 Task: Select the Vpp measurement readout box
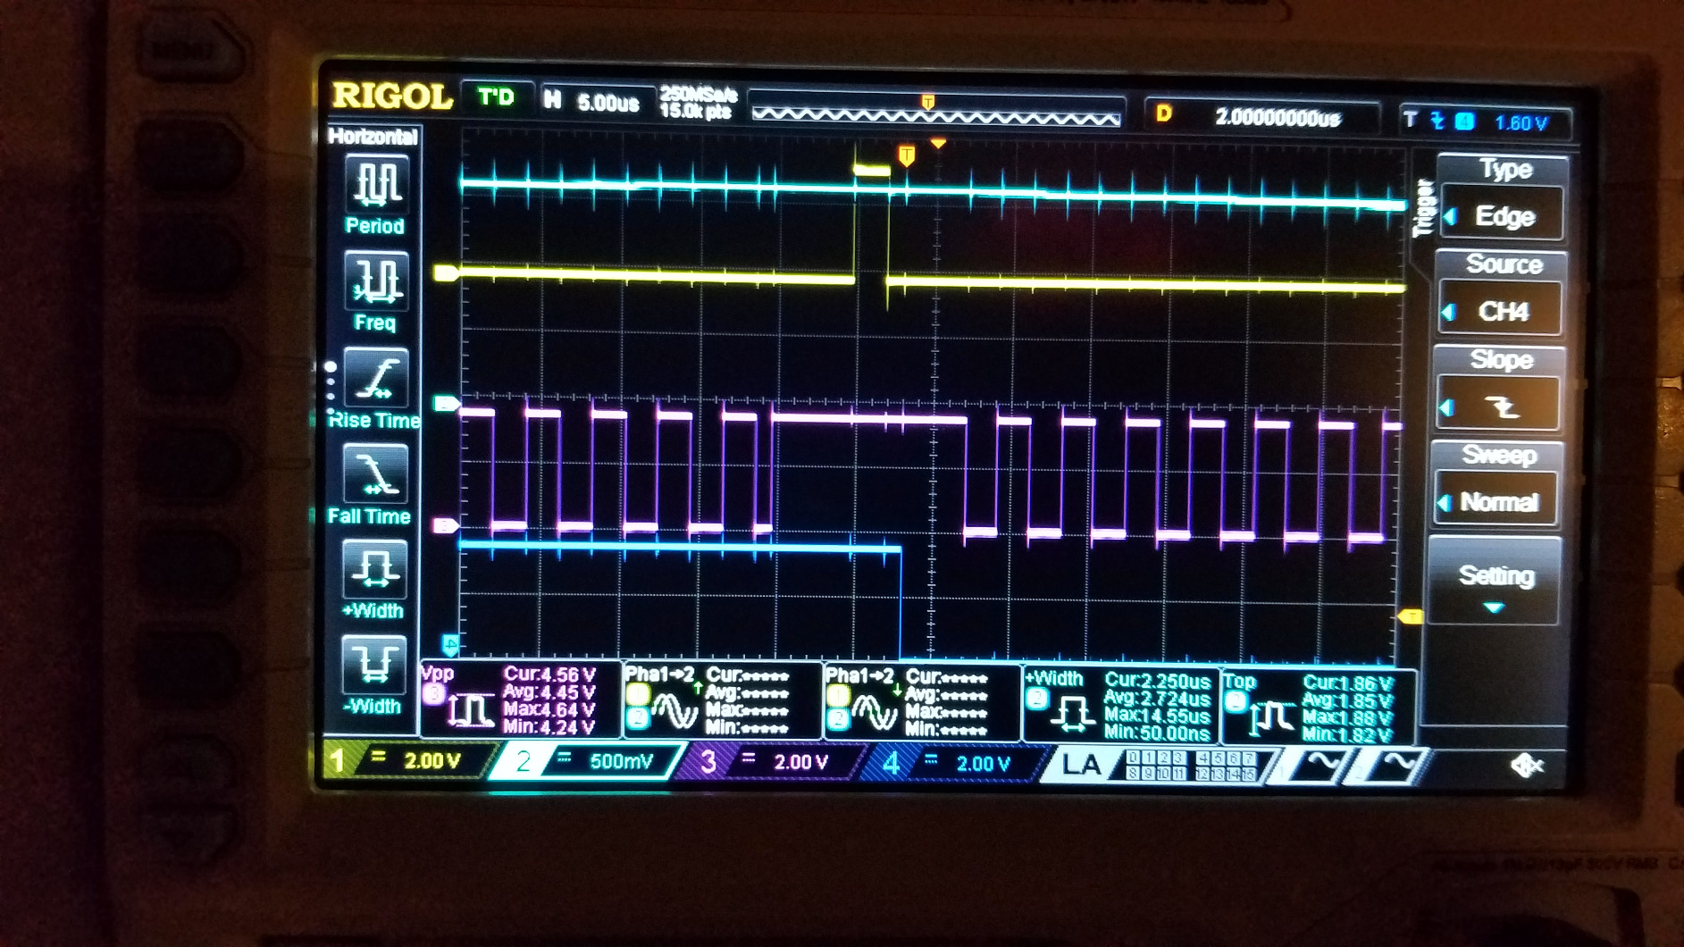[x=521, y=700]
